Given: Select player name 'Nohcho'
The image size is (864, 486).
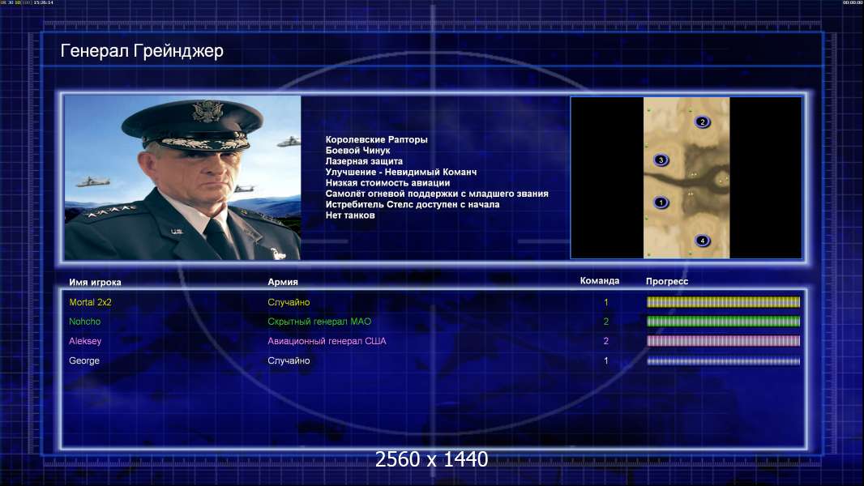Looking at the screenshot, I should click(85, 322).
